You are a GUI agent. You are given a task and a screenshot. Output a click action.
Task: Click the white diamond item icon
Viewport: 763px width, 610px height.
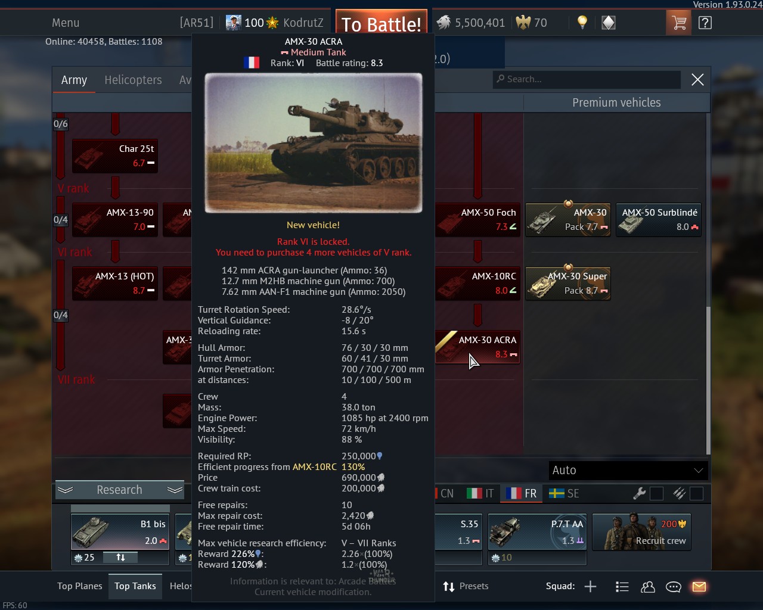(x=608, y=23)
